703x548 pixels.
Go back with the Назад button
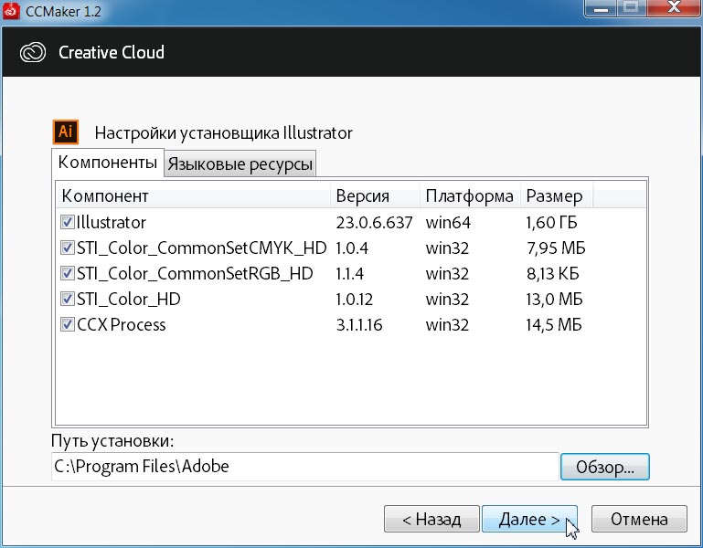431,520
